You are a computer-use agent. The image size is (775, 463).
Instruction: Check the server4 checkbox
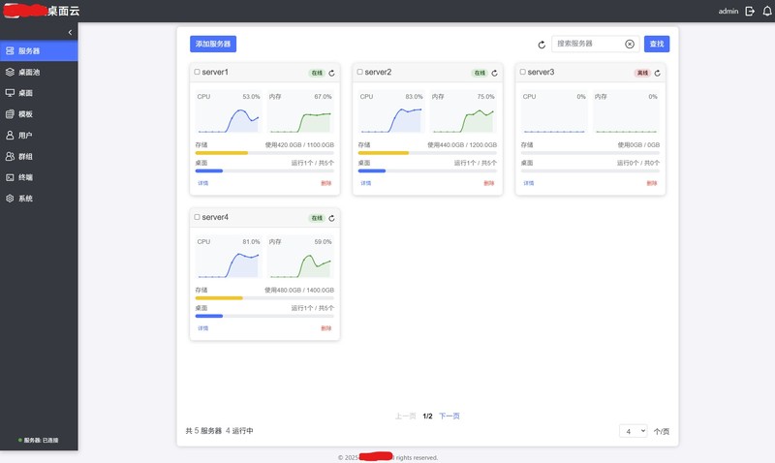(x=198, y=217)
